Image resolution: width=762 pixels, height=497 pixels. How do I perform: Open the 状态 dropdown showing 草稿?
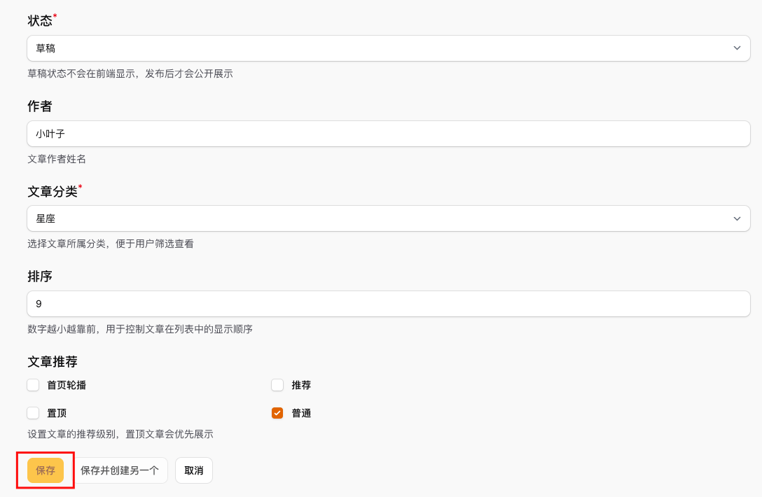pyautogui.click(x=378, y=48)
